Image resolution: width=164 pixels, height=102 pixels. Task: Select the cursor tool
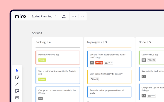tap(17, 70)
